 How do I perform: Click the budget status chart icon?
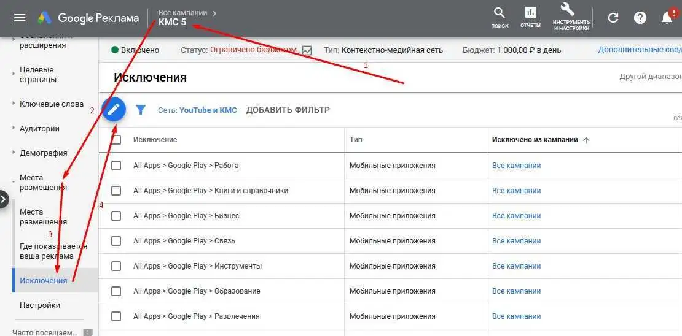(307, 50)
